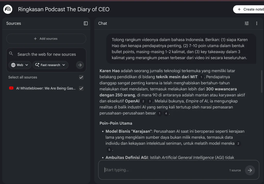Open chat configuration sliders icon
This screenshot has width=264, height=184.
(x=246, y=23)
